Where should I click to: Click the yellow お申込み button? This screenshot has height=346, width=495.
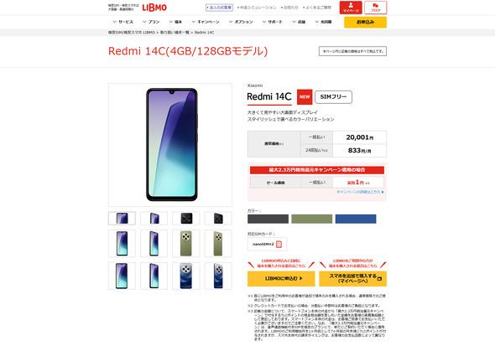coord(365,22)
